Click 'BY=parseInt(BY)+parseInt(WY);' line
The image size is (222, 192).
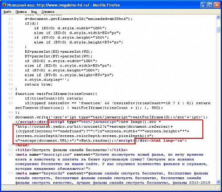point(59,56)
